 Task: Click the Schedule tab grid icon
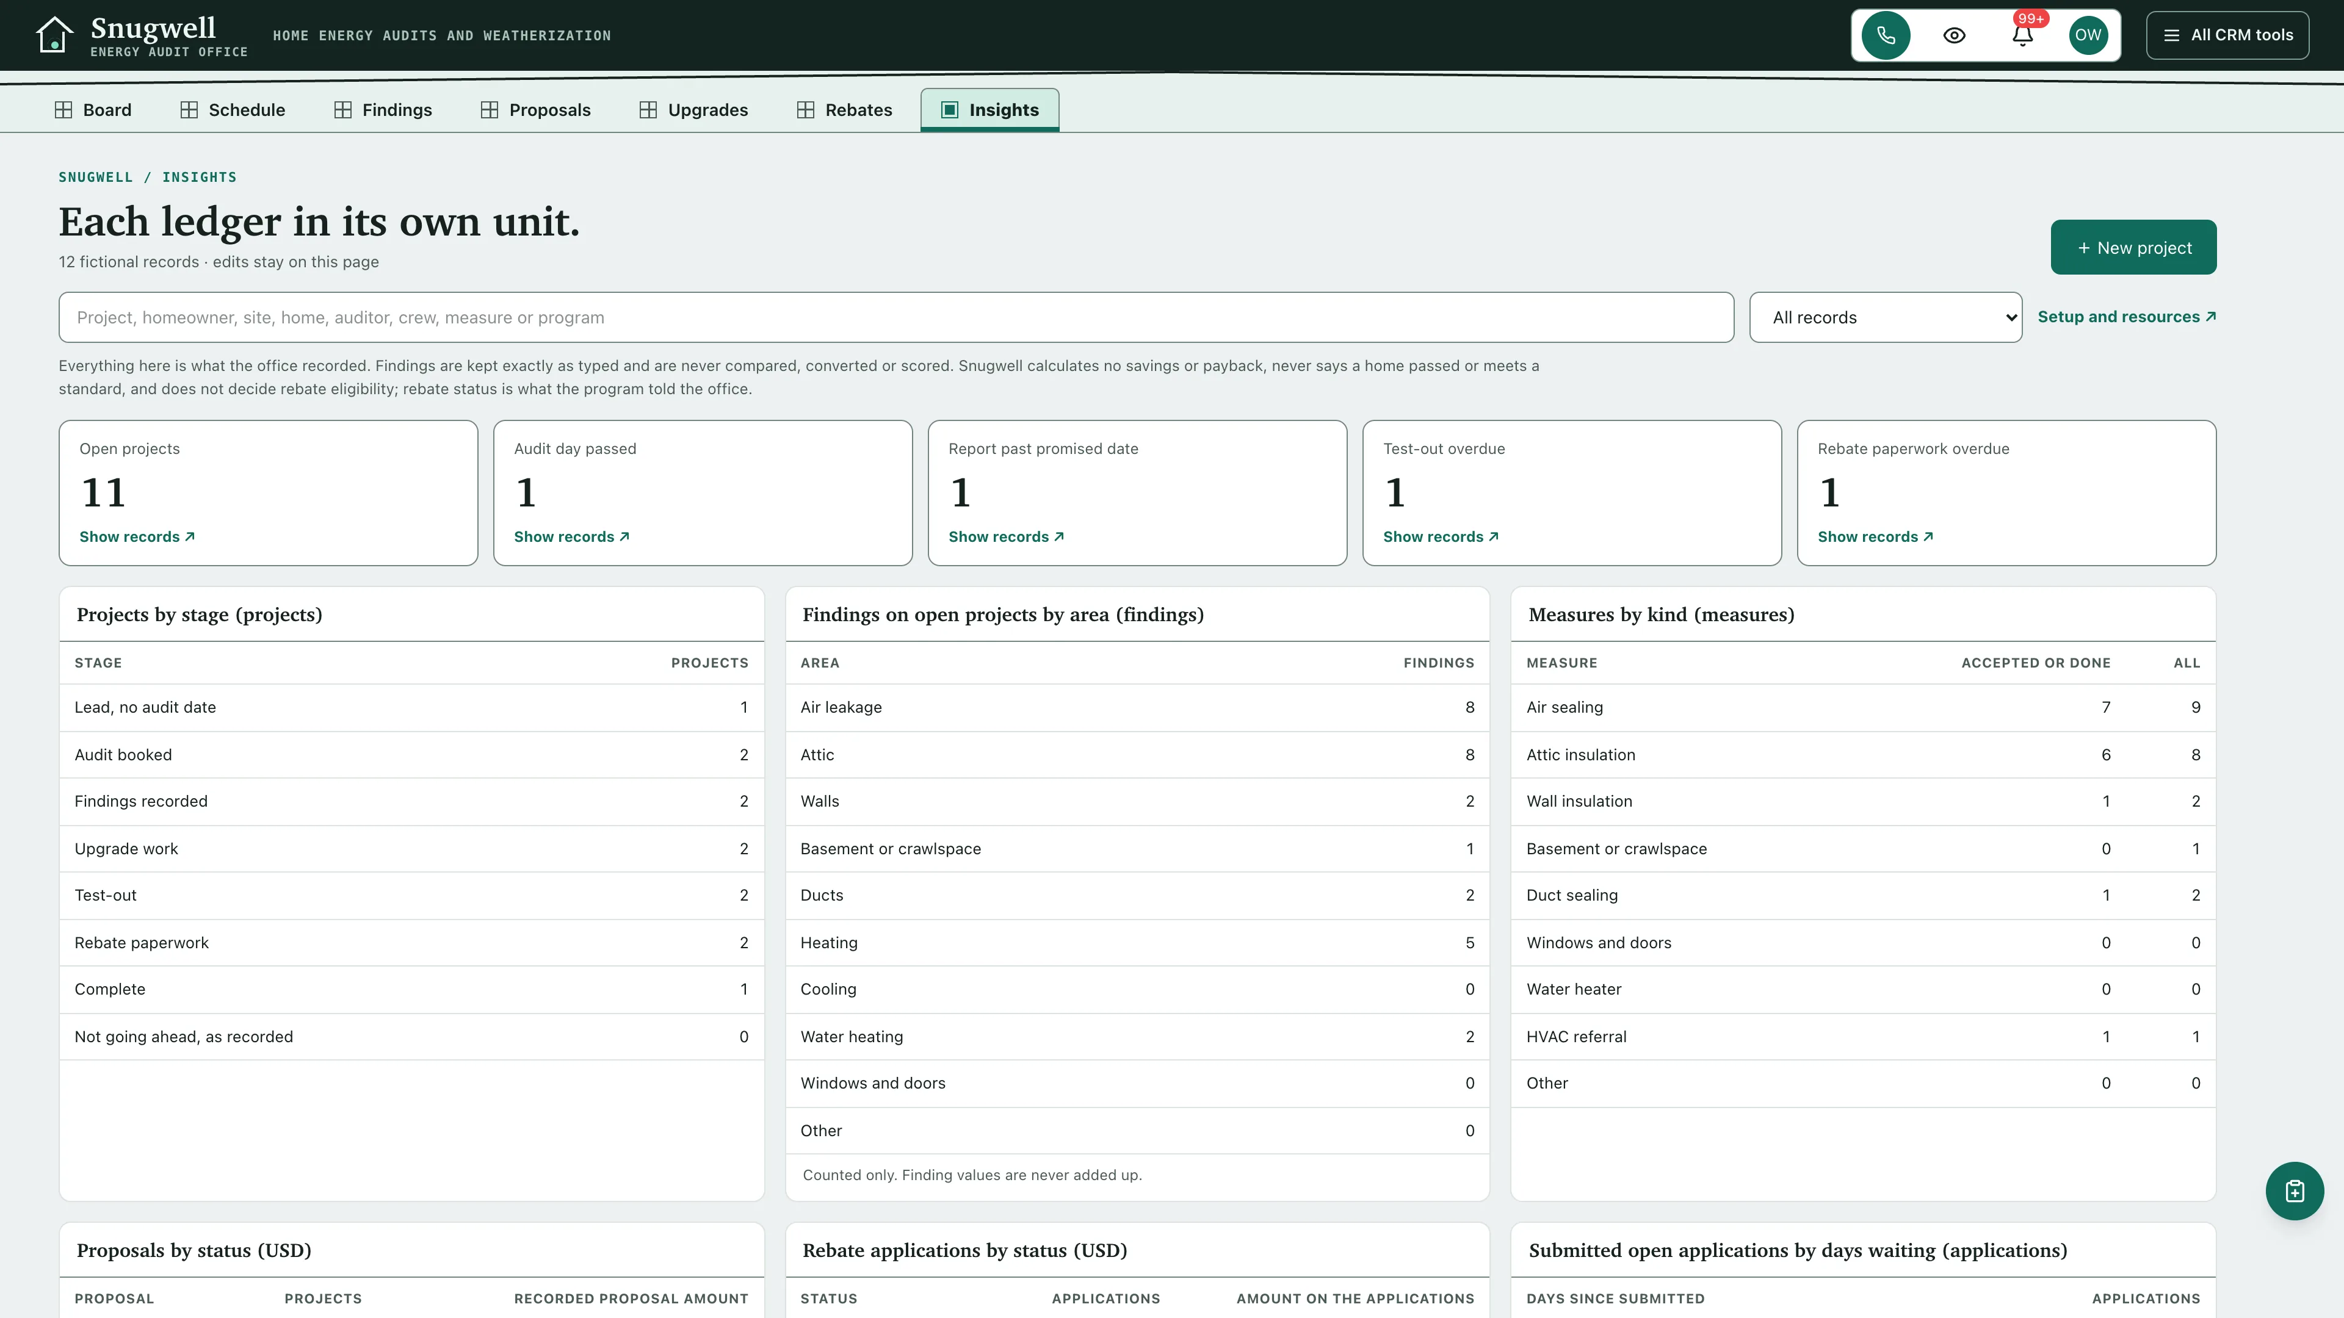189,110
